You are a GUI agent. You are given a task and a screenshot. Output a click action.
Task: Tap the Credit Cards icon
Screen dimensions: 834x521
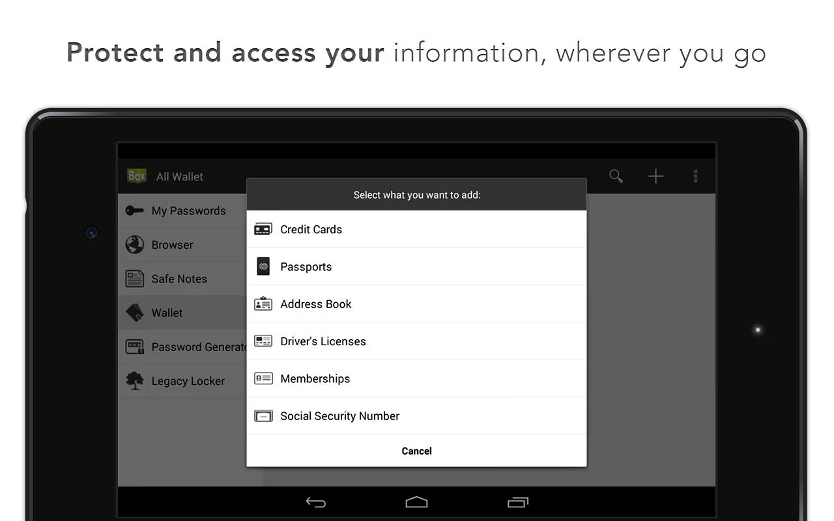click(x=263, y=229)
